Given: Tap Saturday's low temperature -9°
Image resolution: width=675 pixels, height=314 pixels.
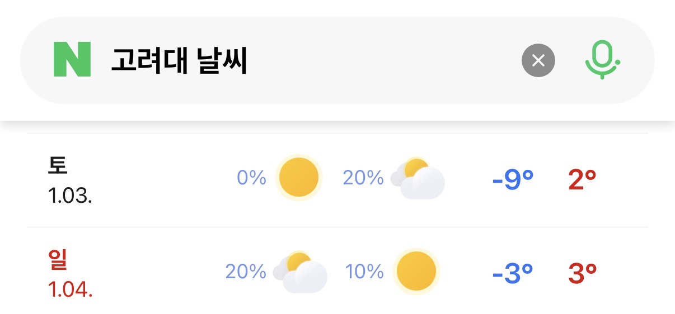Looking at the screenshot, I should pyautogui.click(x=513, y=180).
